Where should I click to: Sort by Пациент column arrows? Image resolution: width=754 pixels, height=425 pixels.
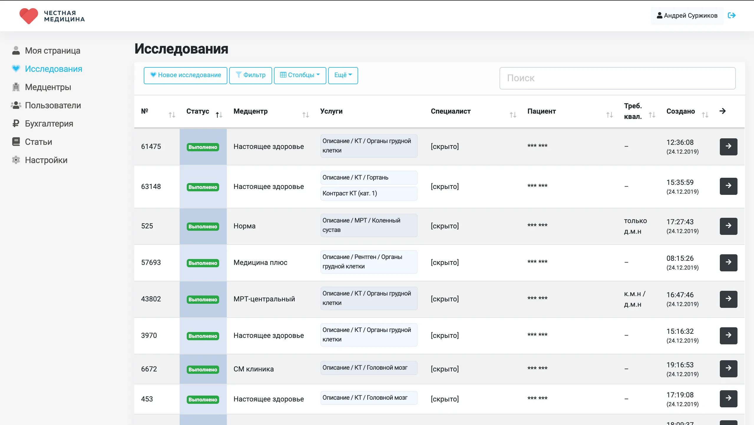(x=609, y=115)
